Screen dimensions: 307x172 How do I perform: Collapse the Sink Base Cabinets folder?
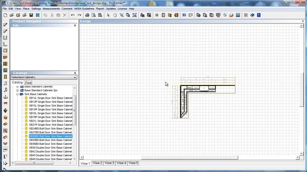pyautogui.click(x=17, y=94)
